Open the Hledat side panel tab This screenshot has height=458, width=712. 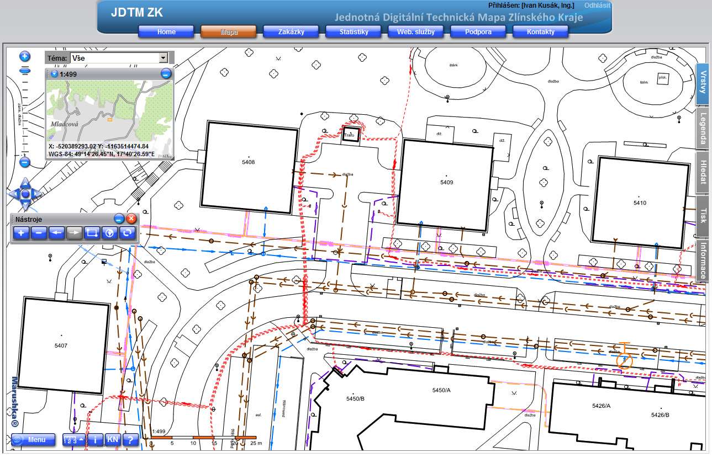[703, 173]
